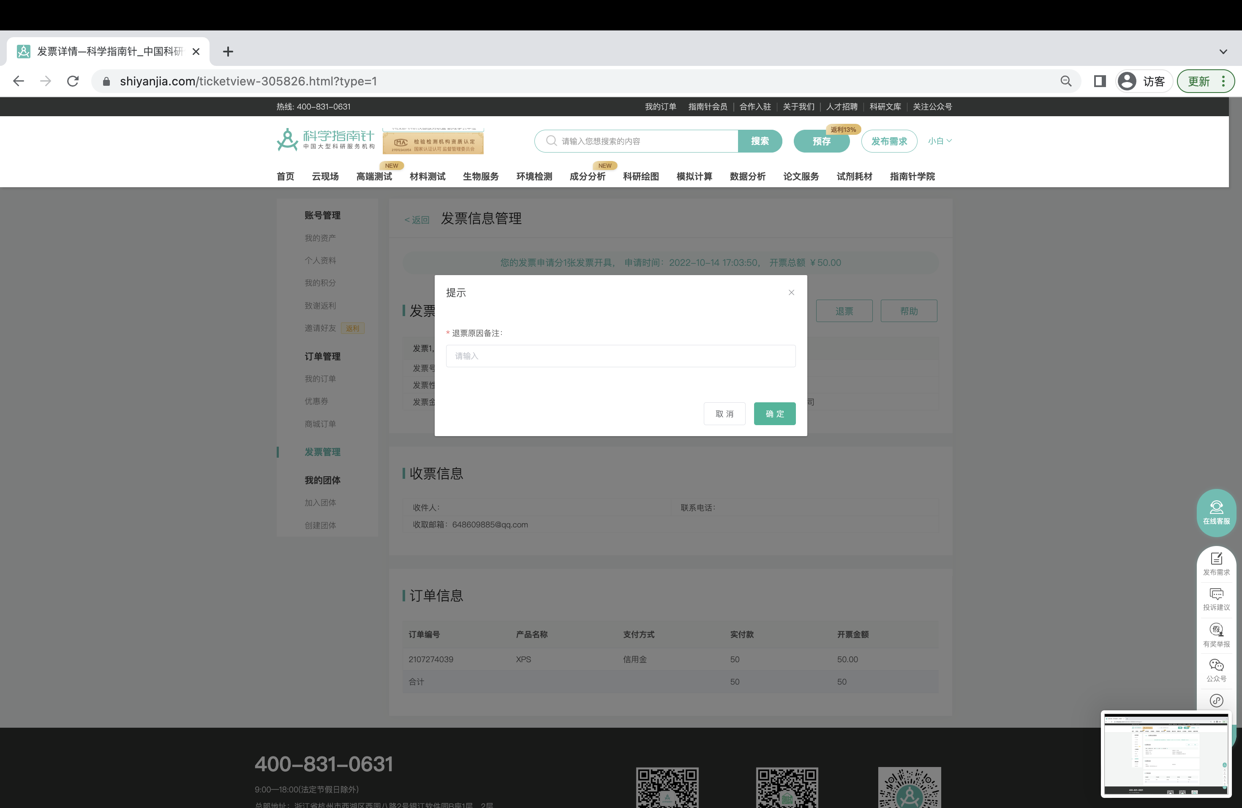This screenshot has height=808, width=1242.
Task: Open the 公众号 WeChat icon
Action: point(1216,670)
